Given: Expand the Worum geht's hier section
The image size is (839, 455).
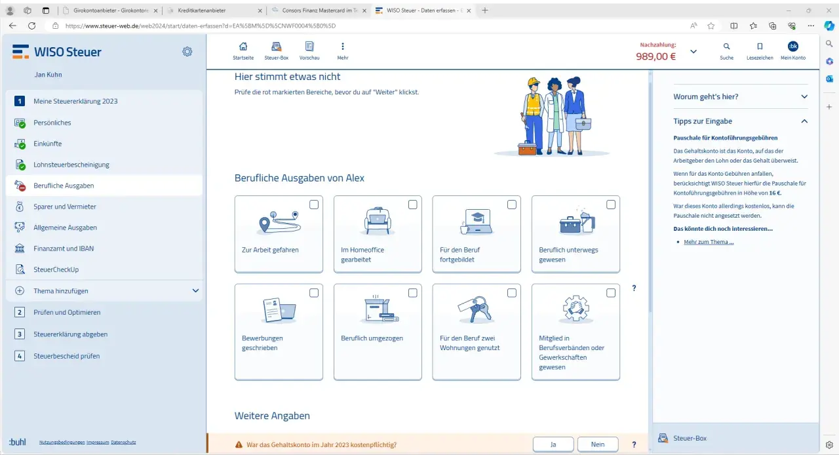Looking at the screenshot, I should click(741, 96).
